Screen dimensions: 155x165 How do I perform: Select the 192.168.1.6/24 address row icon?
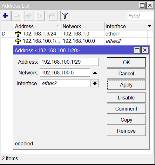[x=18, y=34]
